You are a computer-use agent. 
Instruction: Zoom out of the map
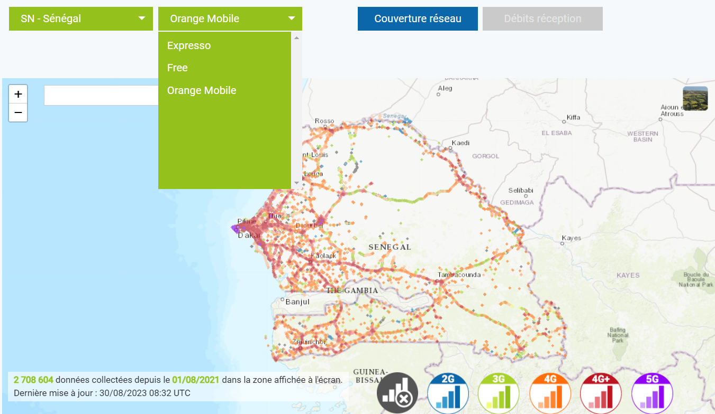click(x=18, y=112)
